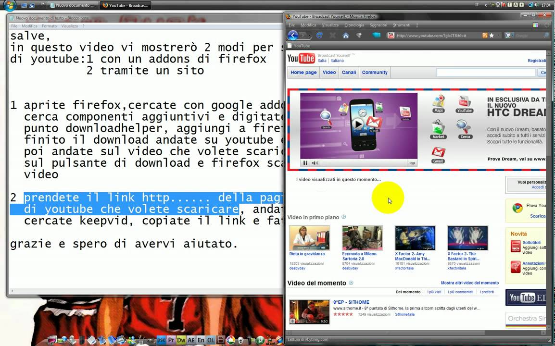Open the Community tab on YouTube
This screenshot has height=346, width=555.
[375, 72]
